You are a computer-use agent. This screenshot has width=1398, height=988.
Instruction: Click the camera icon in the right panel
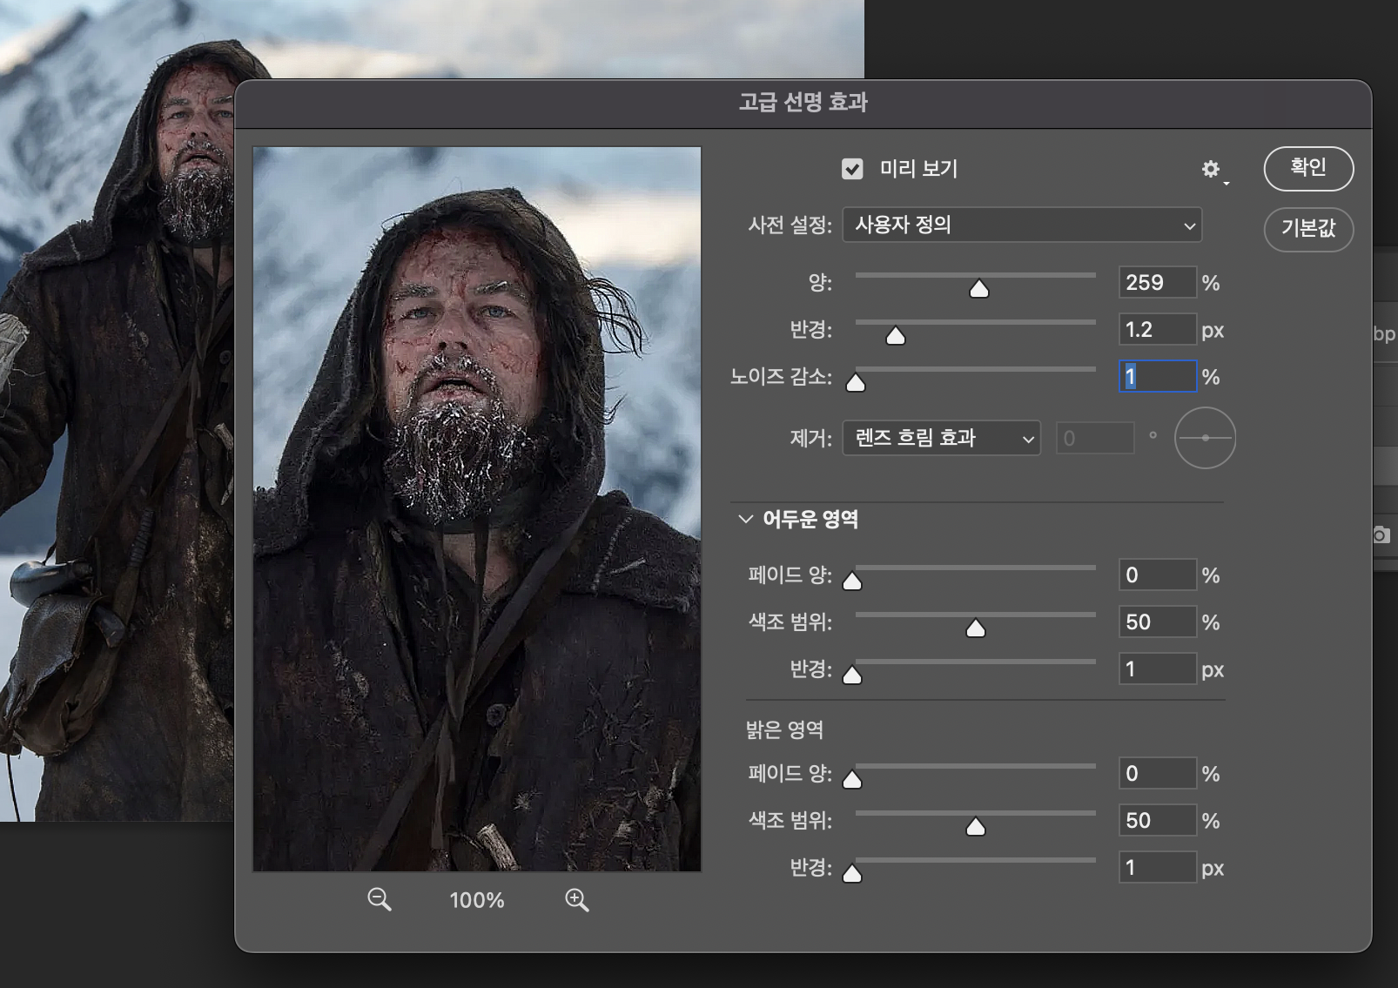click(1381, 534)
